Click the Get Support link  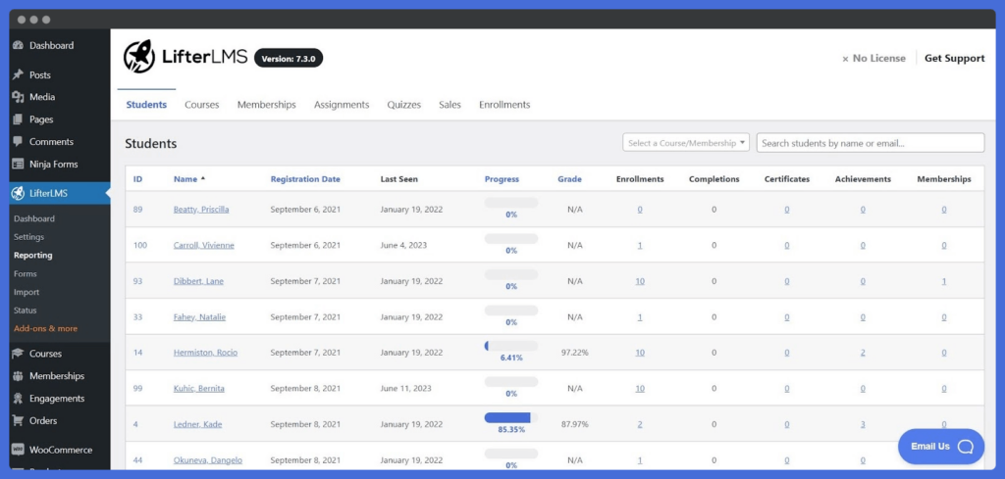click(954, 58)
